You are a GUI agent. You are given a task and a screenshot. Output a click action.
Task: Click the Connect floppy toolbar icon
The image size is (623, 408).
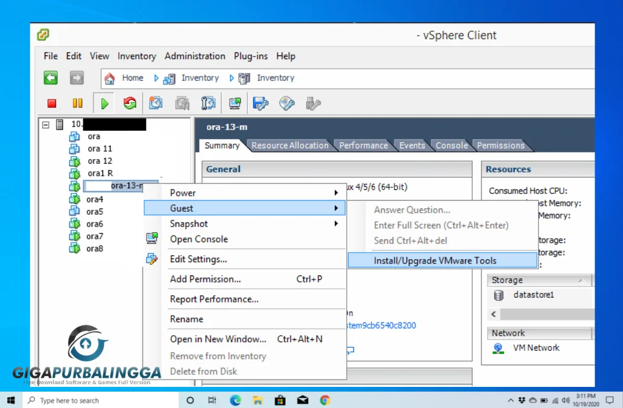[x=261, y=104]
